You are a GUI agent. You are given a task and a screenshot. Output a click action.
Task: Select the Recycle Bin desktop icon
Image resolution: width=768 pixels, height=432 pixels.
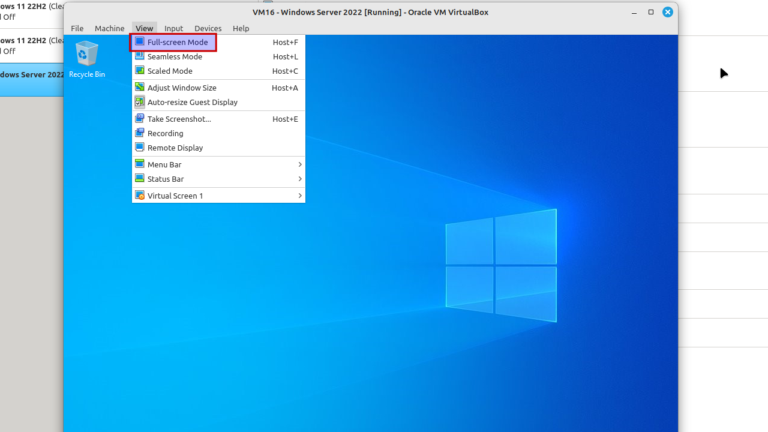pos(87,59)
